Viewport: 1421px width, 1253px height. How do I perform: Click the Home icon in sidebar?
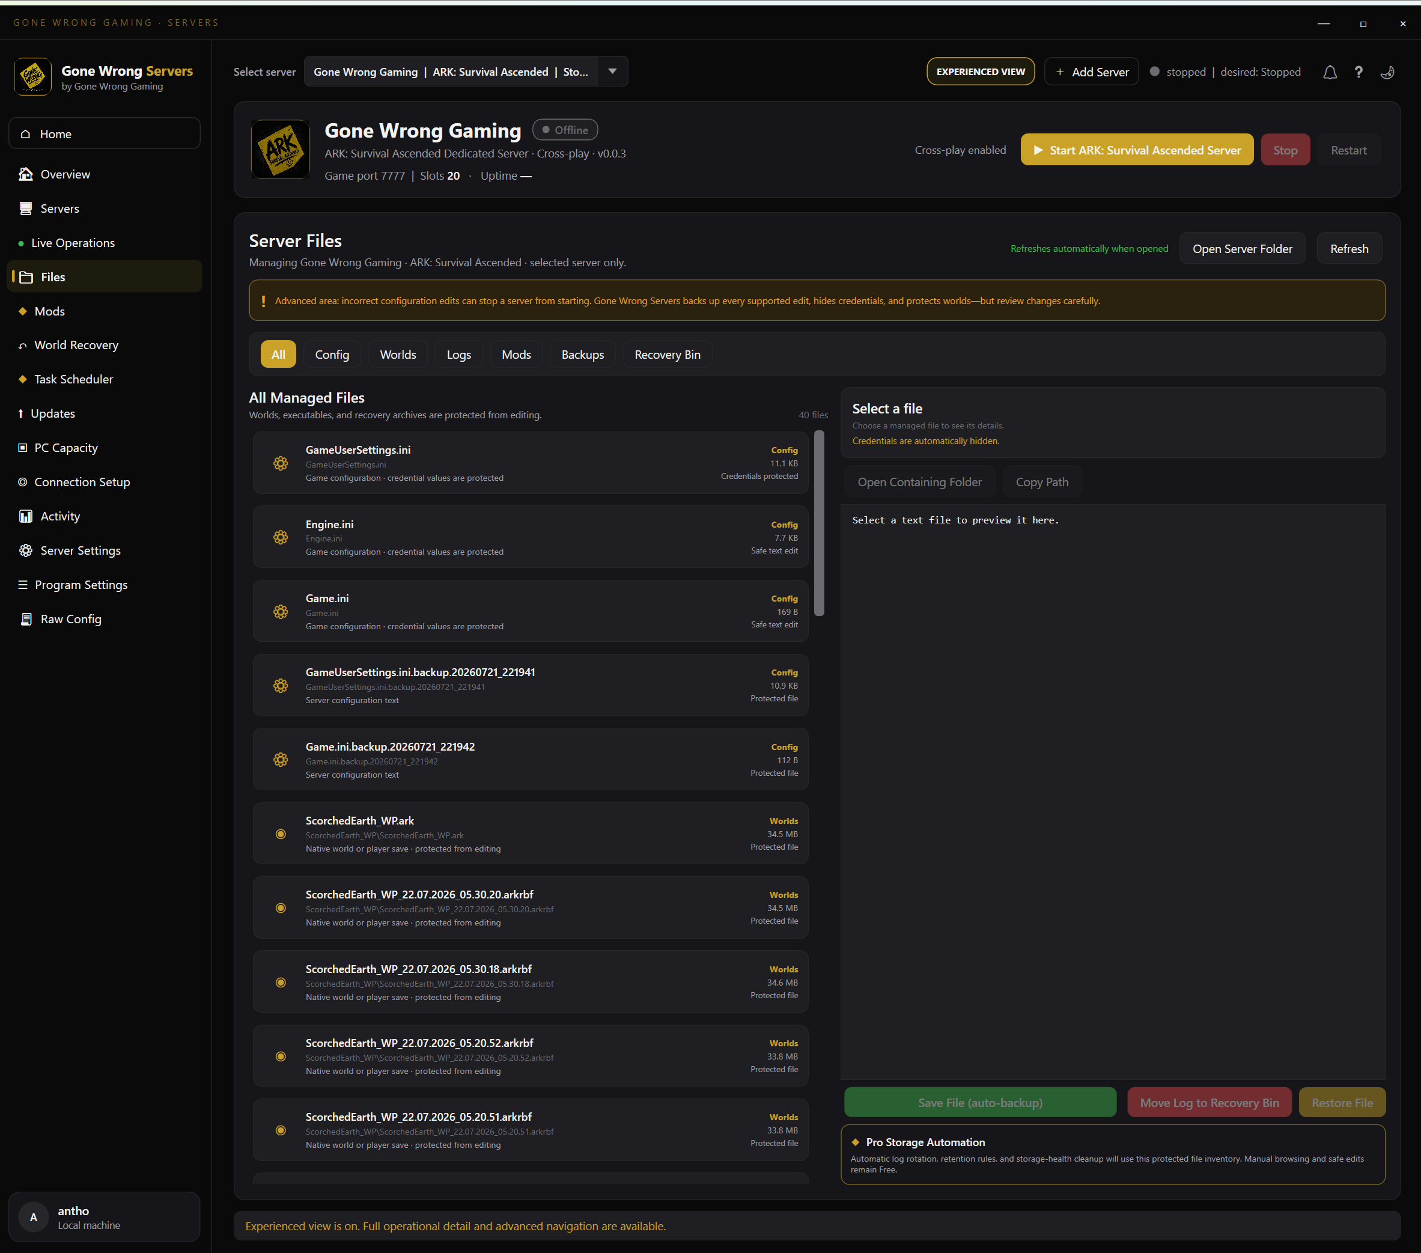point(26,133)
